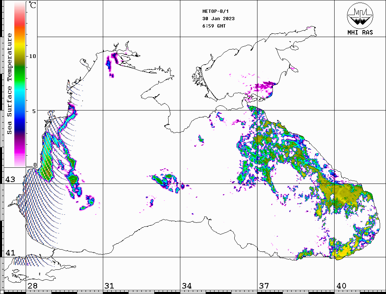Click the '10' mark on the color scale
This screenshot has width=386, height=294.
(x=32, y=56)
